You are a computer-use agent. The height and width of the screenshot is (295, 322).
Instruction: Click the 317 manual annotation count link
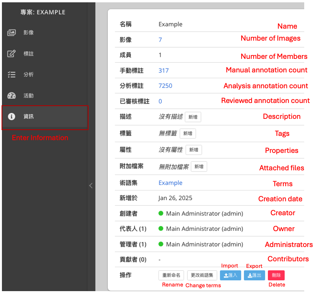[x=164, y=70]
